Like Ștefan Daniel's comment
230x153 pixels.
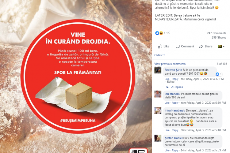(x=167, y=150)
